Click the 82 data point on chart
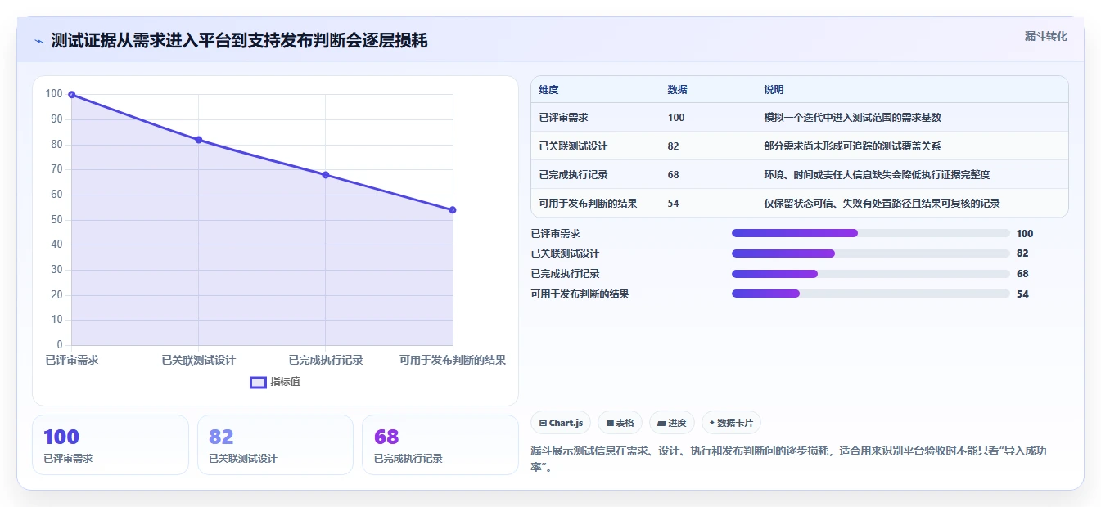Viewport: 1101px width, 507px height. 198,140
